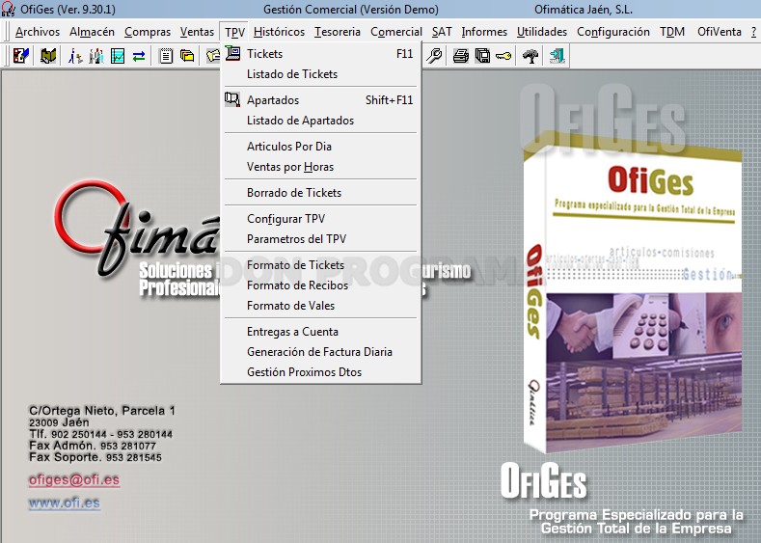
Task: Open the www.ofi.es website link
Action: tap(64, 502)
